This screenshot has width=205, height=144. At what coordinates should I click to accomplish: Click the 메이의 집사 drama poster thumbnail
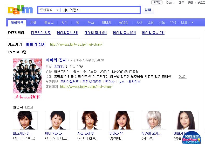tap(28, 79)
